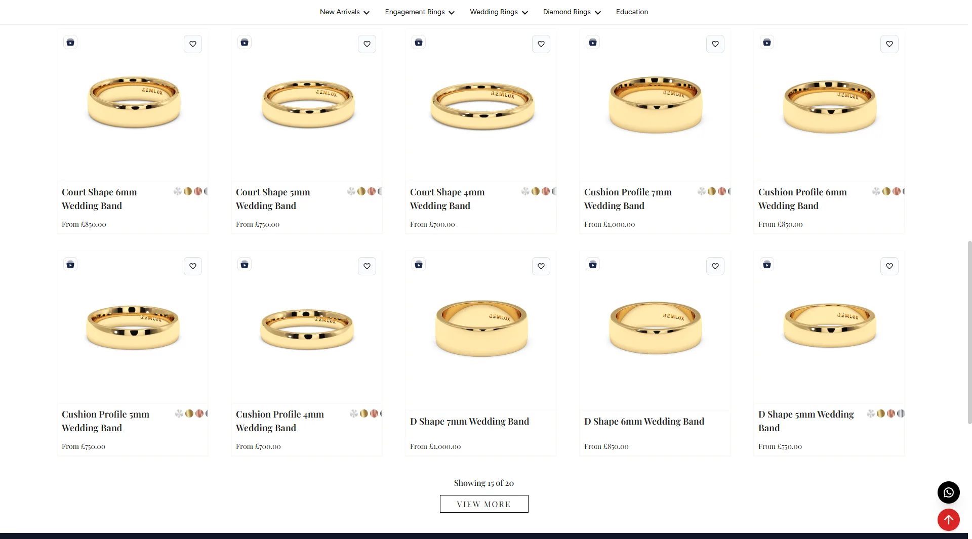The width and height of the screenshot is (972, 539).
Task: Open Cushion Profile 5mm Wedding Band link
Action: [105, 421]
